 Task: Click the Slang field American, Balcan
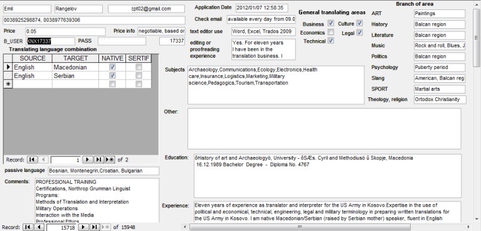click(x=439, y=78)
